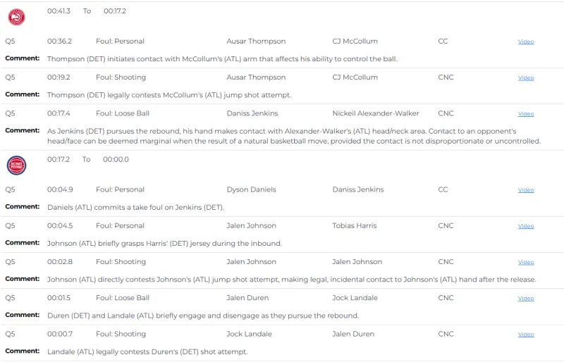
Task: Click the 00:41.3 to 00:17.2 possession time range
Action: [87, 11]
